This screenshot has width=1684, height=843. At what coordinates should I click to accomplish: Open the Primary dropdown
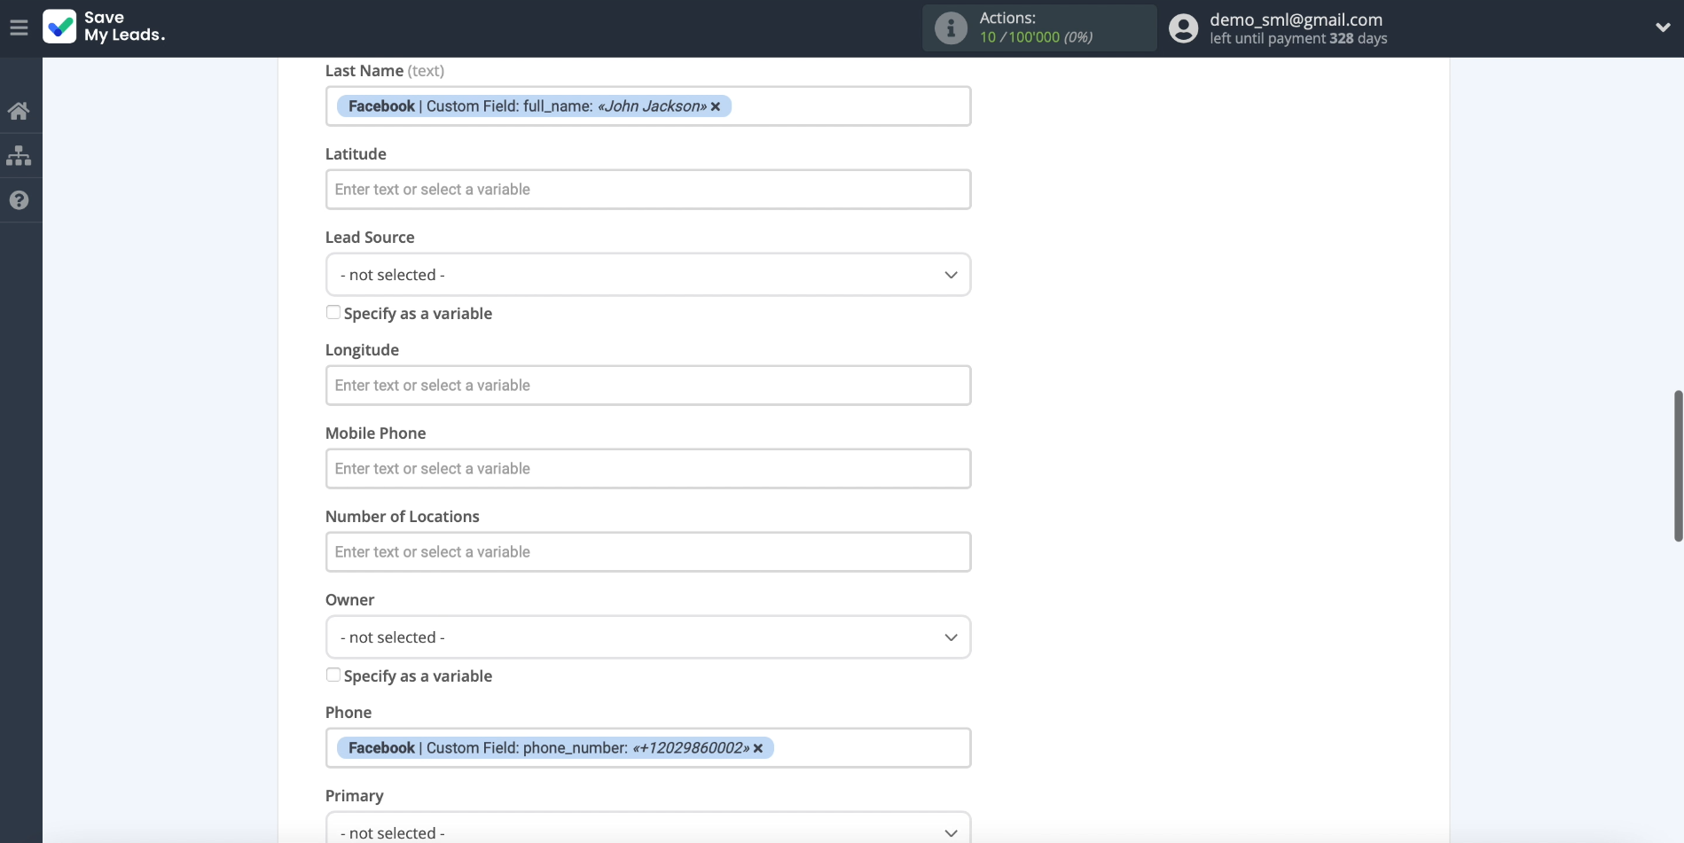(647, 831)
